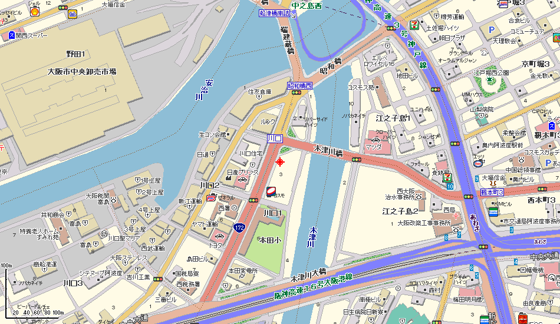Click the 靭本町3 intersection label
The image size is (560, 324).
pos(492,192)
